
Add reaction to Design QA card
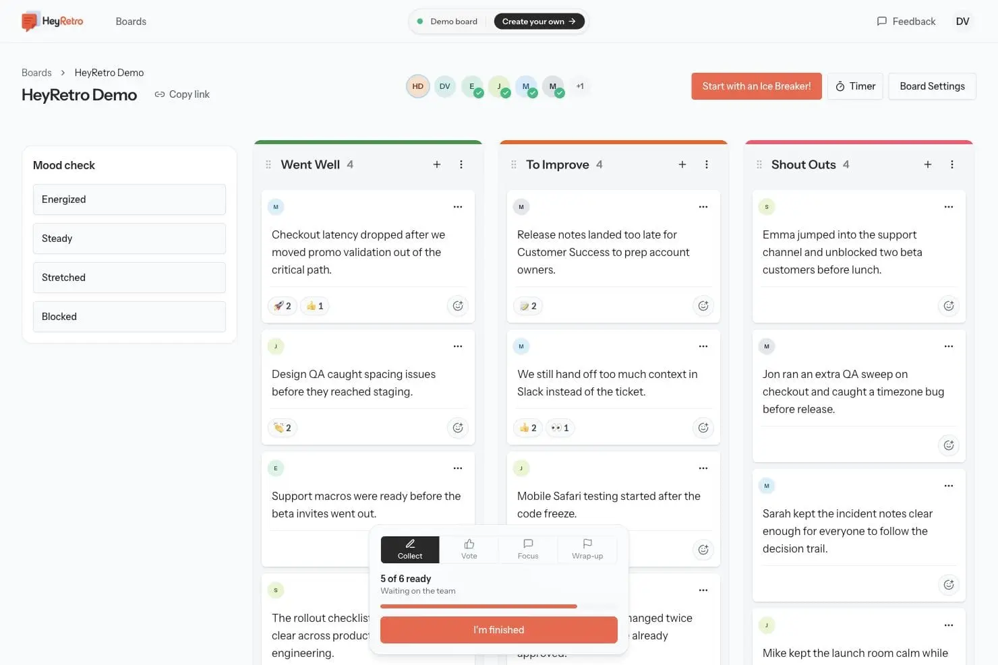(x=458, y=428)
